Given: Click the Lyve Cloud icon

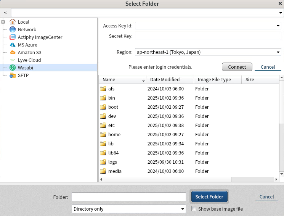Looking at the screenshot, I should click(x=13, y=60).
